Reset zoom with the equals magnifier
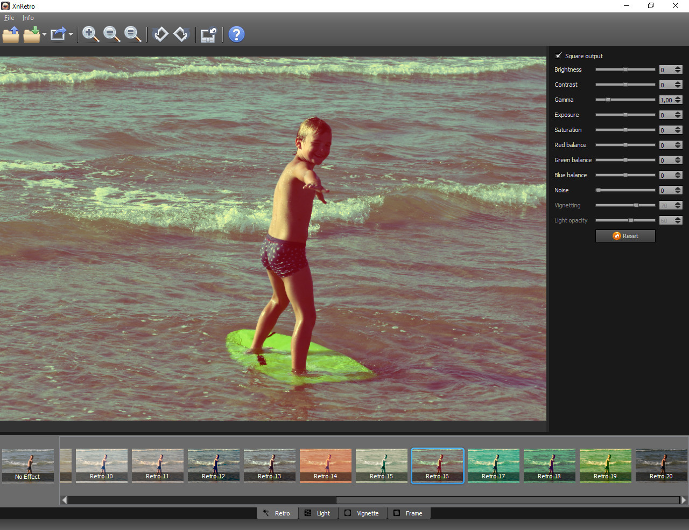Viewport: 689px width, 530px height. (132, 34)
